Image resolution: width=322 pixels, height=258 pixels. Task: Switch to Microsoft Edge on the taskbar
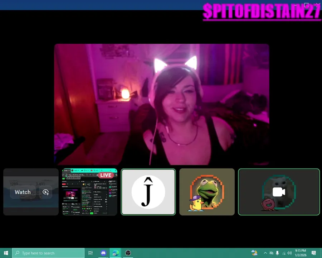(x=116, y=253)
